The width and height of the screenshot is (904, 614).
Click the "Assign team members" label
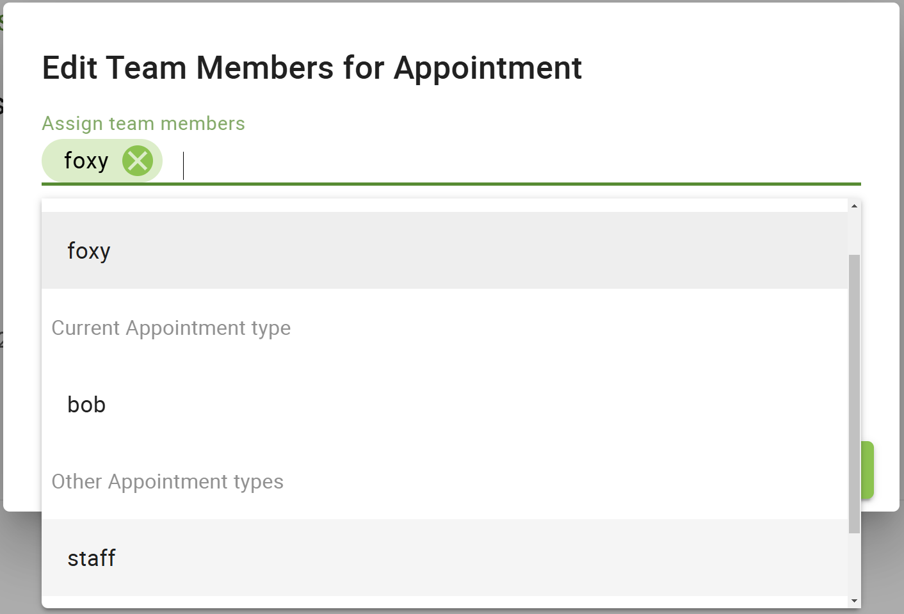(143, 124)
